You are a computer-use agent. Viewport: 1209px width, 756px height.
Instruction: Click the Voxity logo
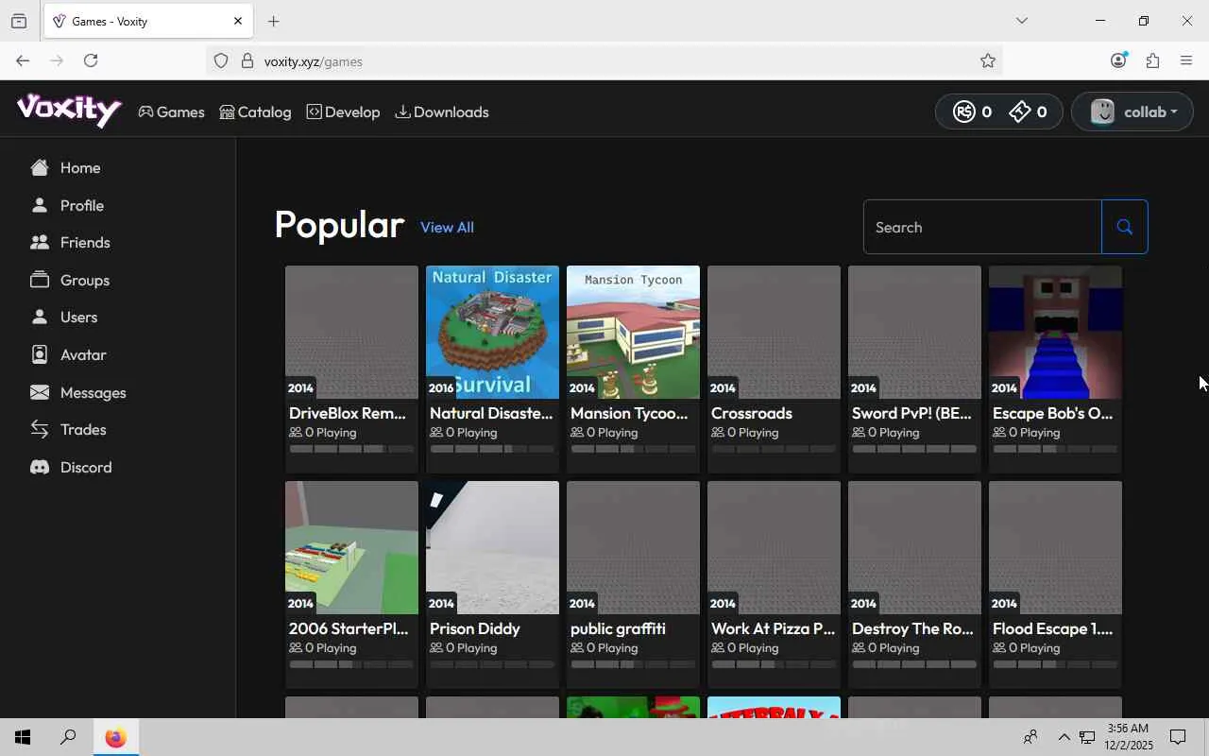69,111
